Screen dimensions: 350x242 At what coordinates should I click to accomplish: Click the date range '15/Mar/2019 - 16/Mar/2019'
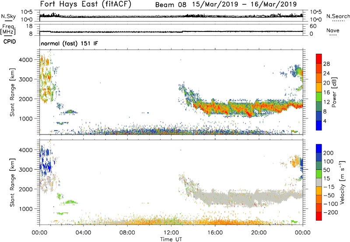click(245, 4)
